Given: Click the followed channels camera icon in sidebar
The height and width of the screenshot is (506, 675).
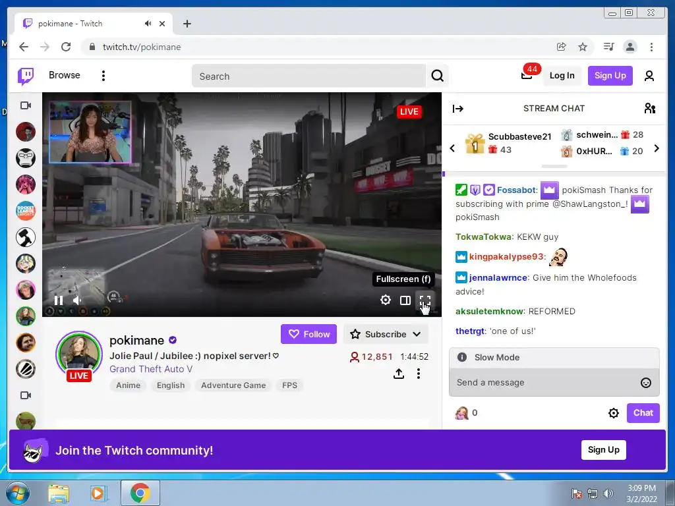Looking at the screenshot, I should 26,105.
